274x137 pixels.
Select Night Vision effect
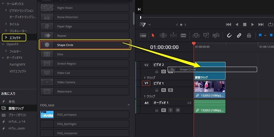tap(85, 8)
